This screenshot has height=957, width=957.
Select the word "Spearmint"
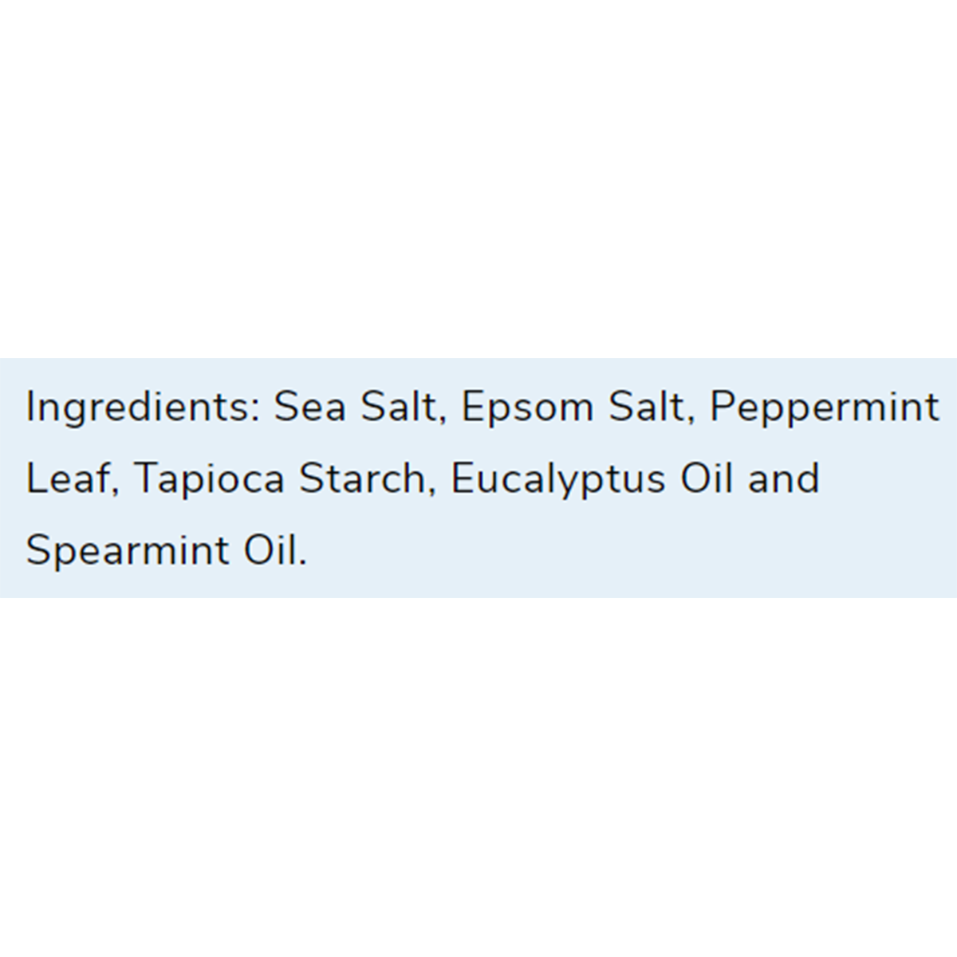pyautogui.click(x=127, y=551)
